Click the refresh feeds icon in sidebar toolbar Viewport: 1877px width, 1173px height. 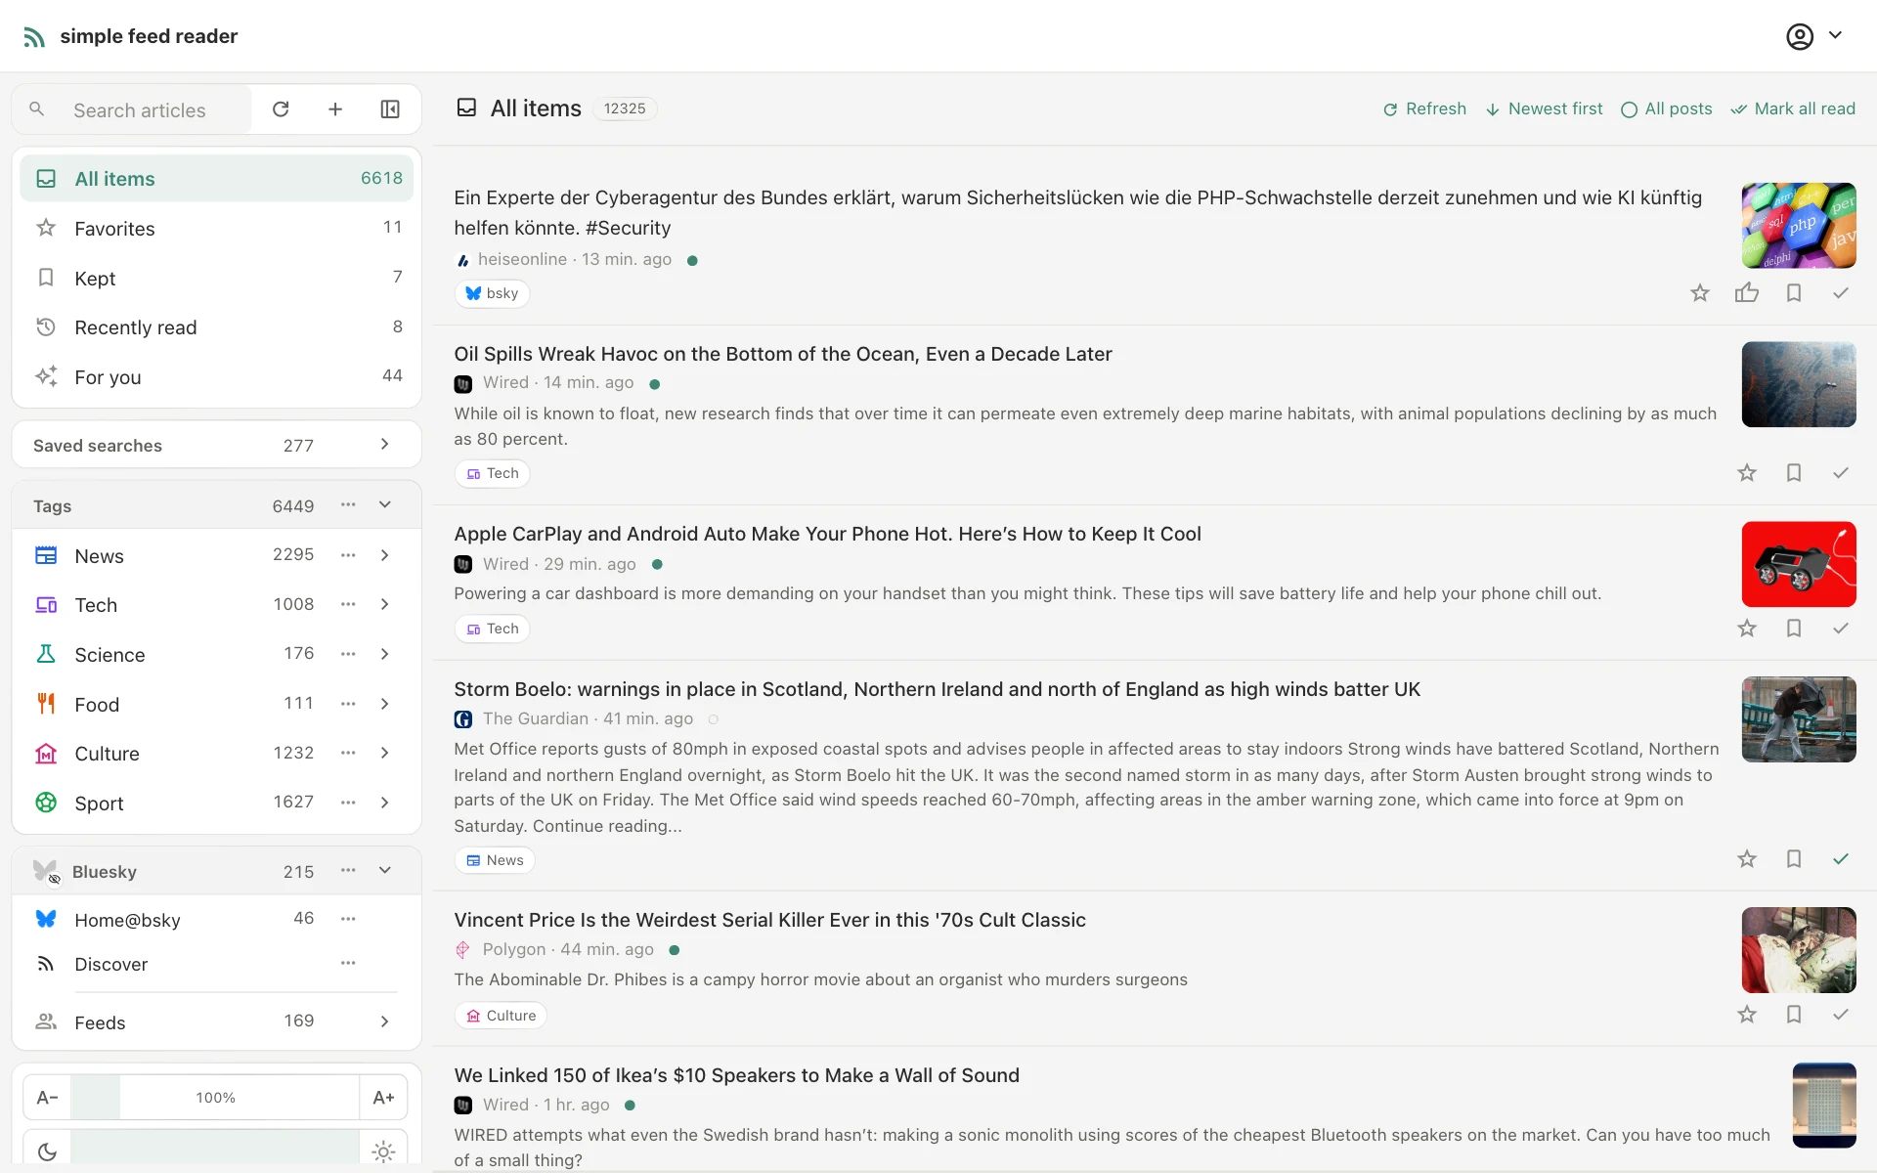281,109
